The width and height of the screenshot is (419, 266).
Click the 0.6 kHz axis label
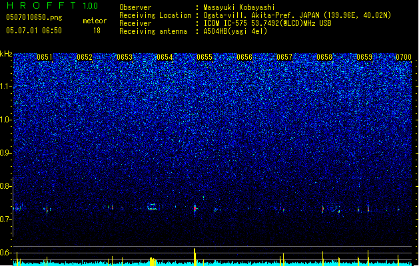tap(6, 253)
